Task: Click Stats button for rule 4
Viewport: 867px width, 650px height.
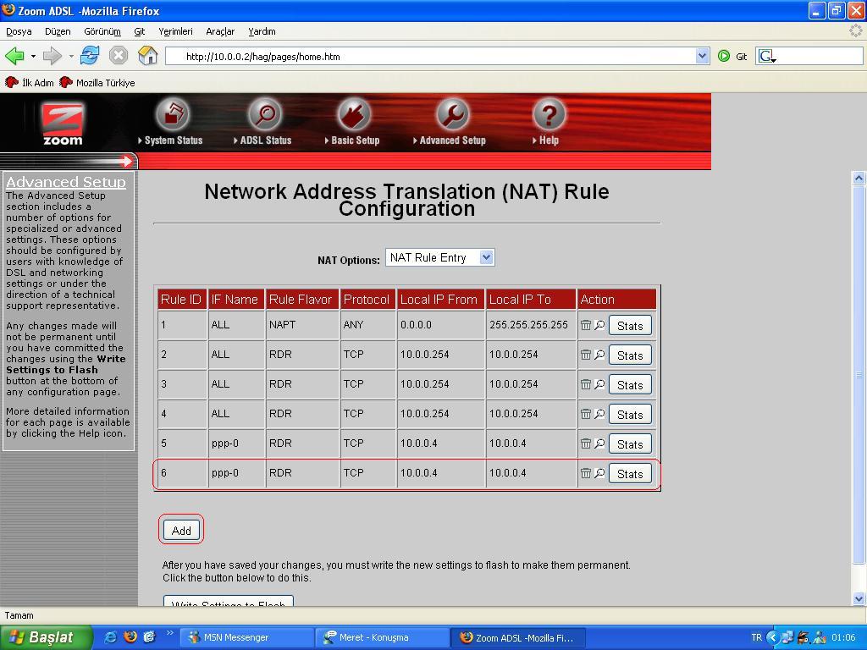Action: point(630,415)
